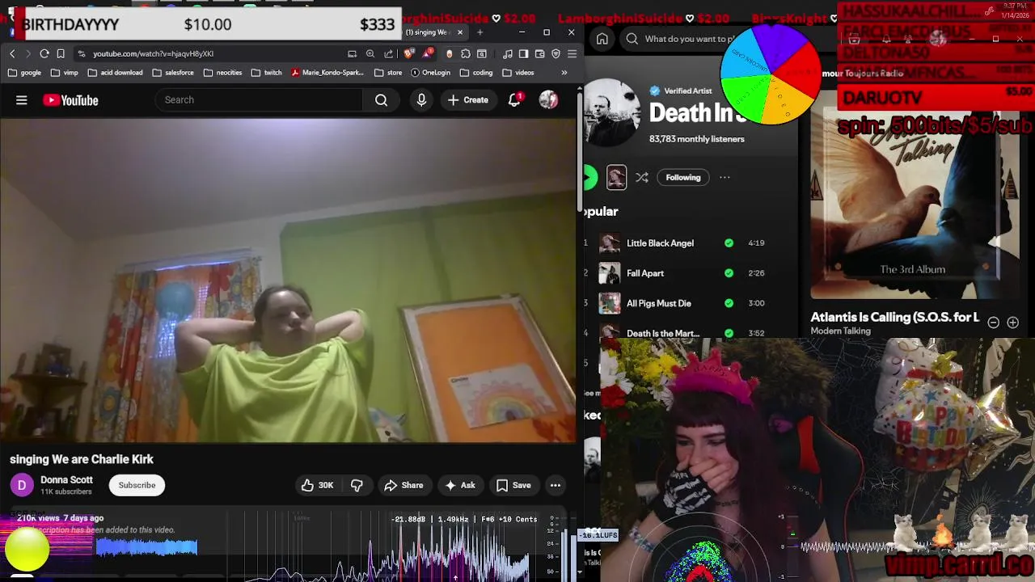1035x582 pixels.
Task: Switch to the 'singing We' browser tab
Action: click(x=429, y=32)
